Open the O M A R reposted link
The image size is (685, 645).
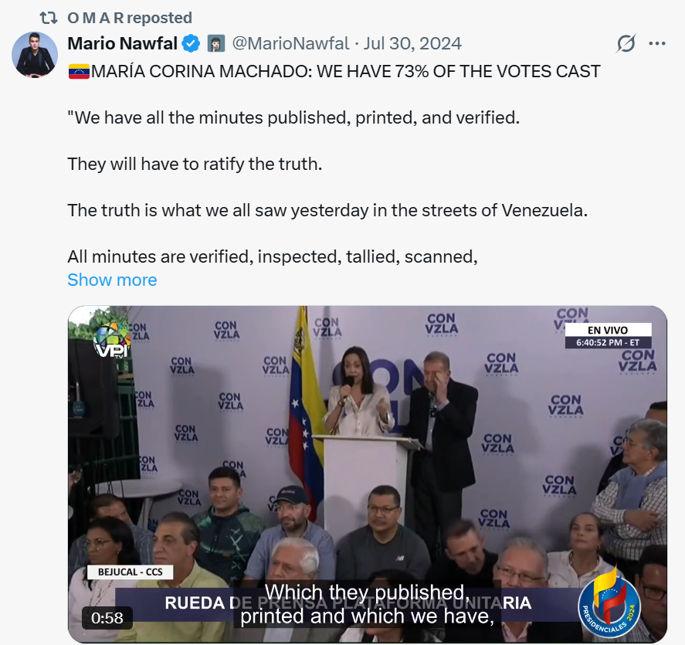pyautogui.click(x=130, y=18)
